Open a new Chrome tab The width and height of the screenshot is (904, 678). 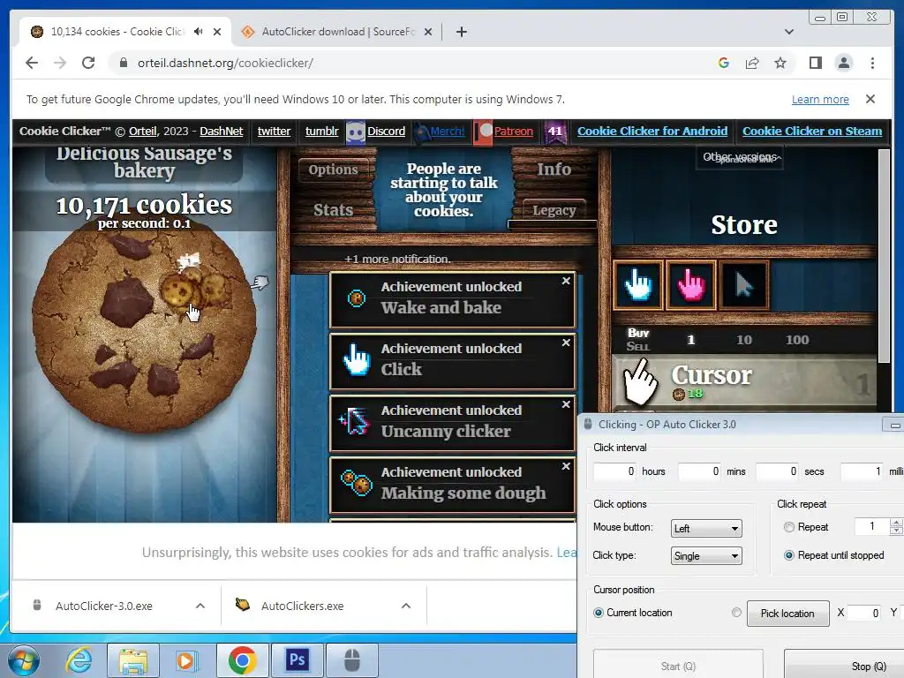tap(461, 32)
